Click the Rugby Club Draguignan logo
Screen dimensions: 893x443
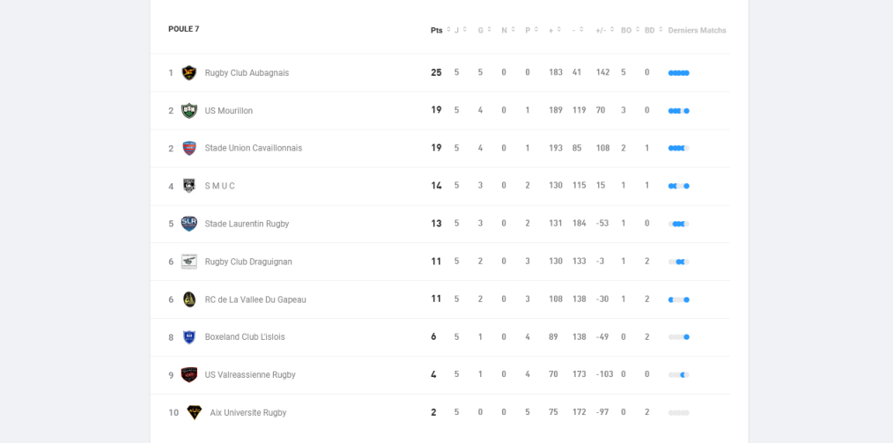click(x=189, y=262)
